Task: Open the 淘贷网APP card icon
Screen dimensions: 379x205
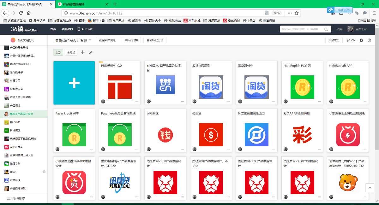Action: click(x=256, y=87)
